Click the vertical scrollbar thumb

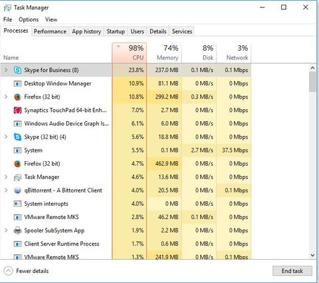click(x=312, y=82)
